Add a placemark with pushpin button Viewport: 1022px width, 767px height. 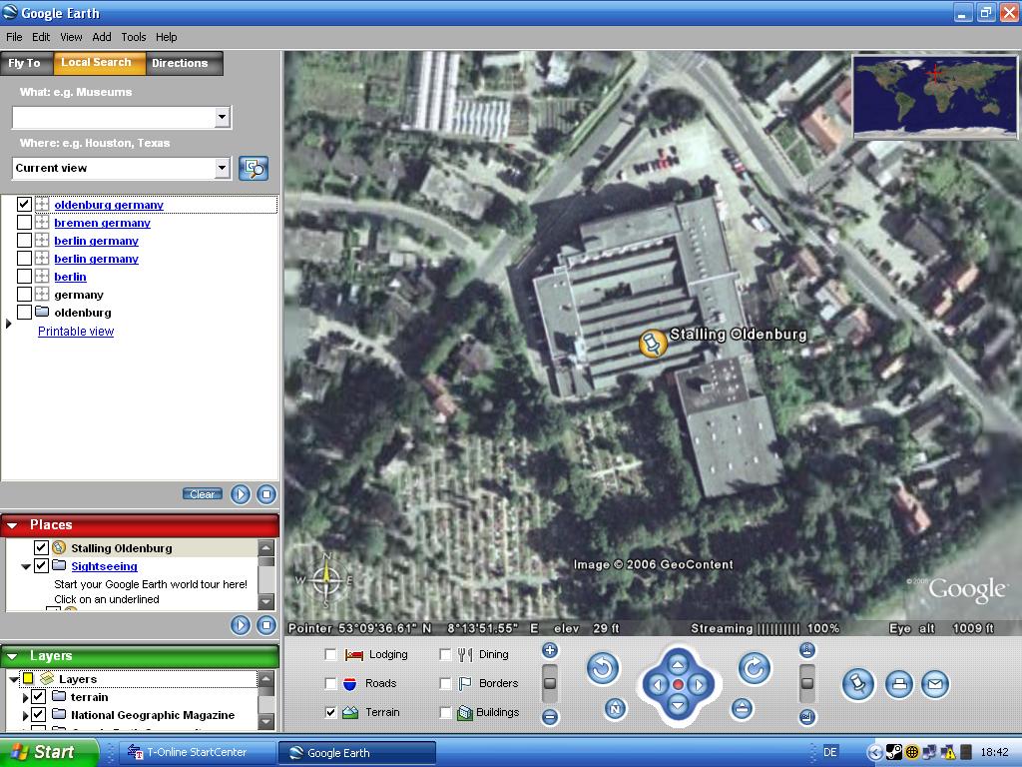[857, 684]
